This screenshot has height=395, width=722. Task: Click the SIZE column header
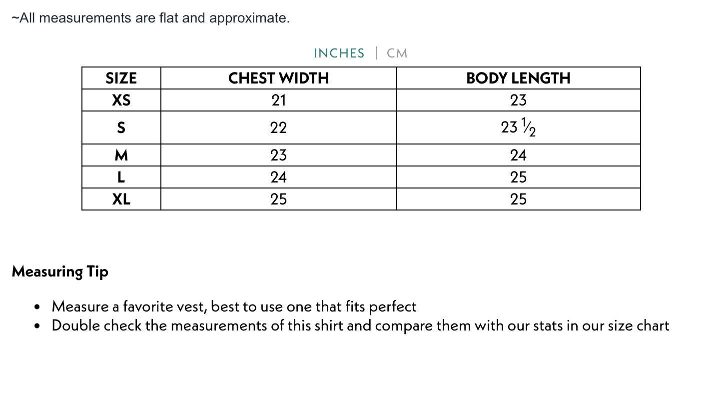121,78
